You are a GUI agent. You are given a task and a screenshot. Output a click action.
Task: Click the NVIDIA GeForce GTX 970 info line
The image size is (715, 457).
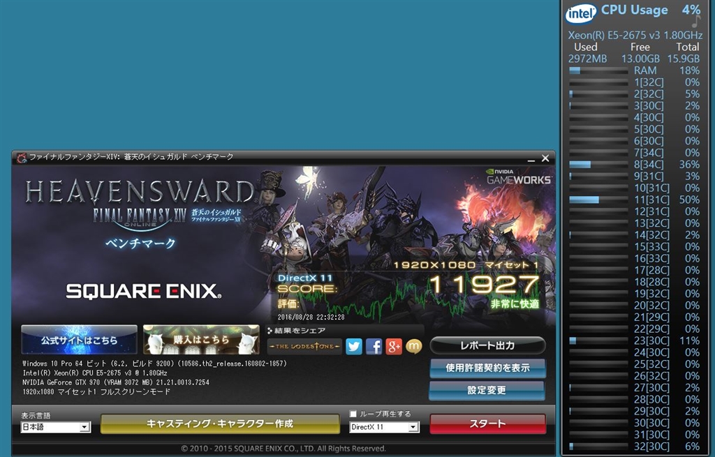(x=116, y=382)
